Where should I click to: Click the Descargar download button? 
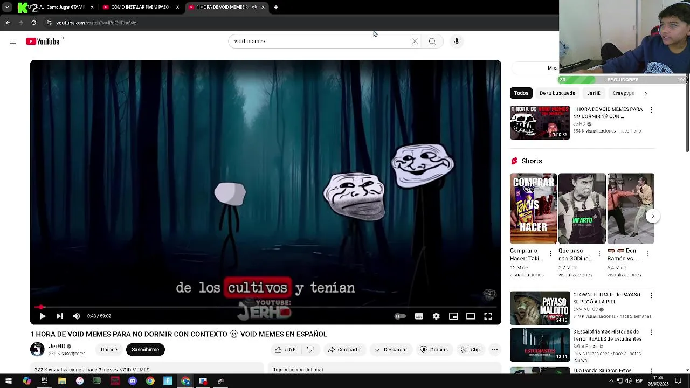coord(390,350)
